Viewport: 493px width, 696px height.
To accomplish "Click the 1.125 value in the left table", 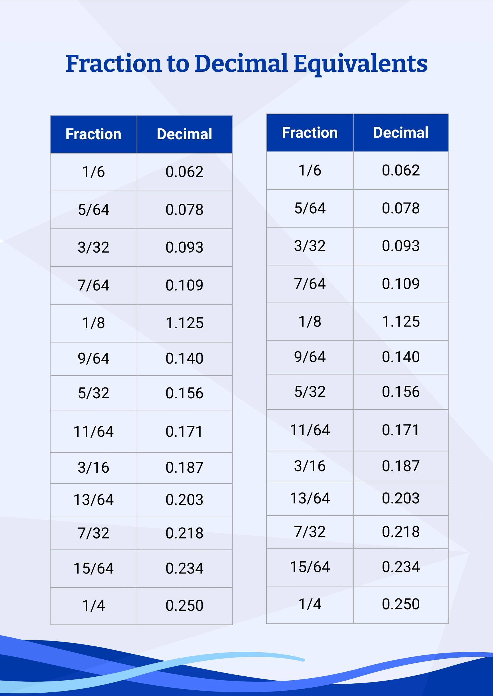I will click(184, 323).
